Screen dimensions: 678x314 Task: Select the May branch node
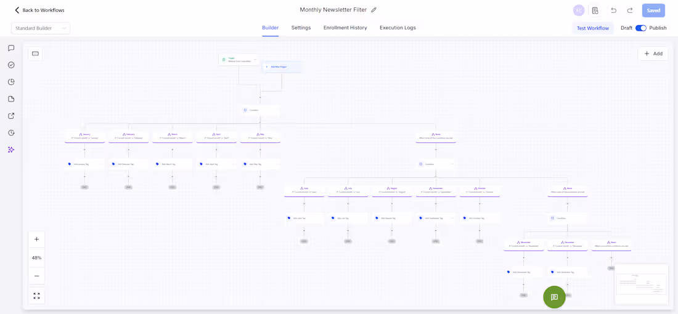point(260,137)
